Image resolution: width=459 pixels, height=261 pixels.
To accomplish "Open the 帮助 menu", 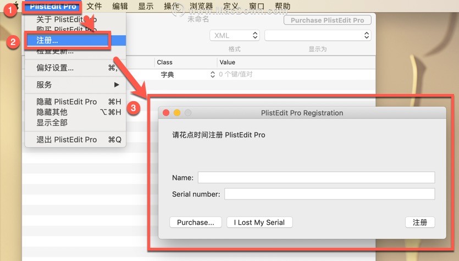I will [283, 6].
